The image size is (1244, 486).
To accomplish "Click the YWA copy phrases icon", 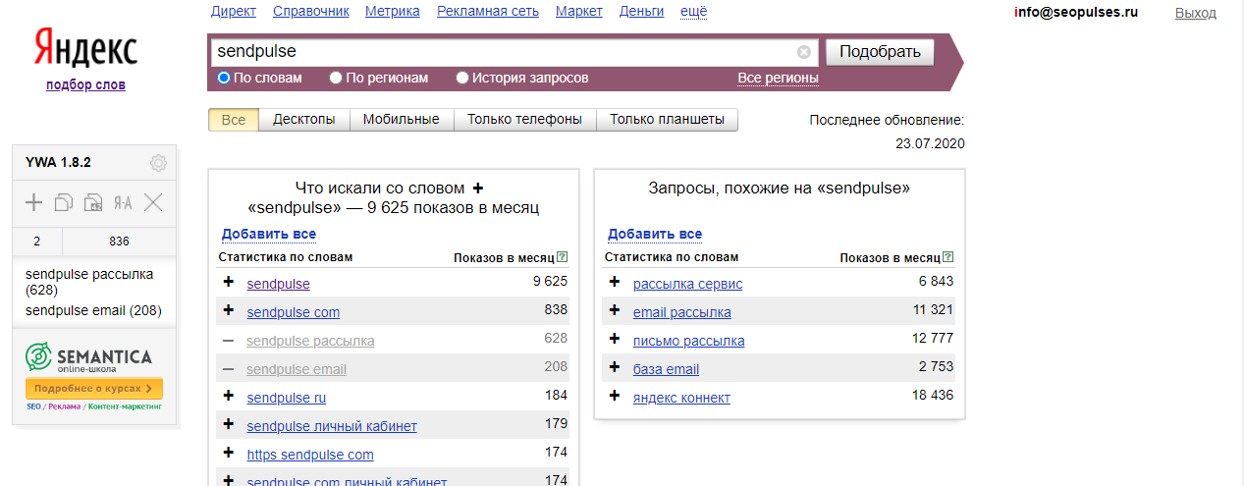I will (x=64, y=203).
